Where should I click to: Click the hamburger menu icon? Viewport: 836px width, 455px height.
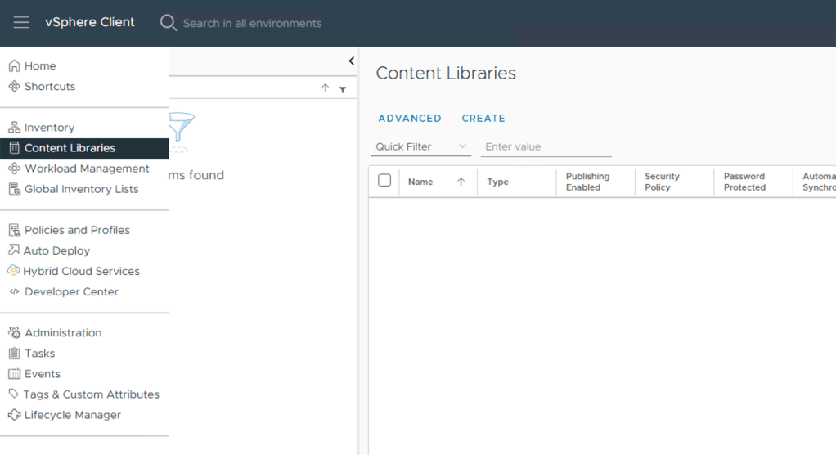click(x=21, y=23)
